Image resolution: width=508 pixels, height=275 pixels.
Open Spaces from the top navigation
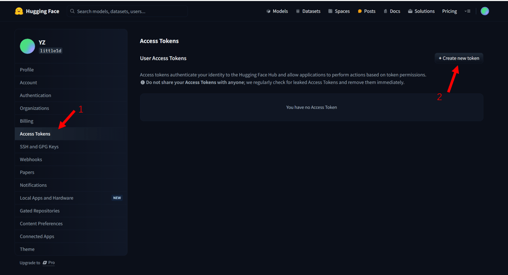pyautogui.click(x=339, y=11)
